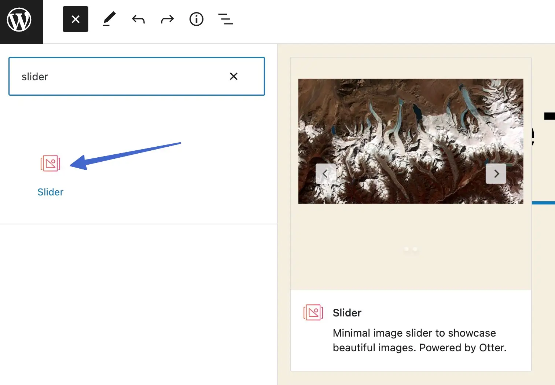Click the Slider title in the description card
The width and height of the screenshot is (555, 385).
click(x=347, y=312)
